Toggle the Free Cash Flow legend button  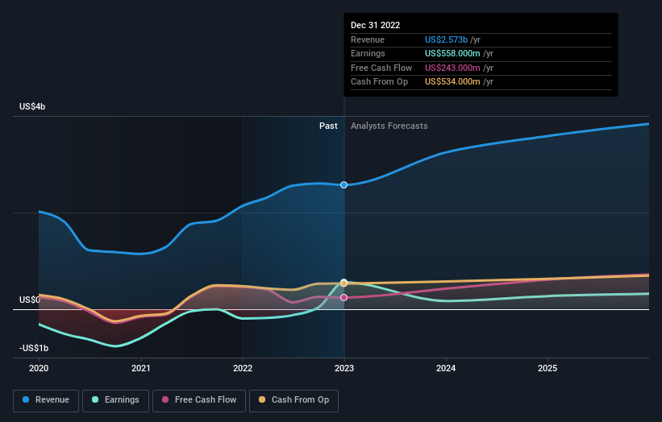199,400
